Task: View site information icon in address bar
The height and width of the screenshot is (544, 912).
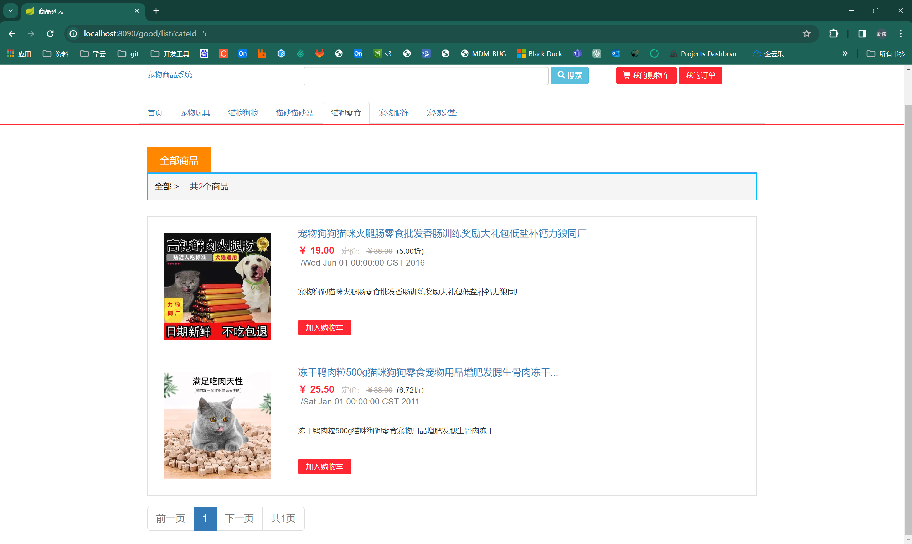Action: 73,34
